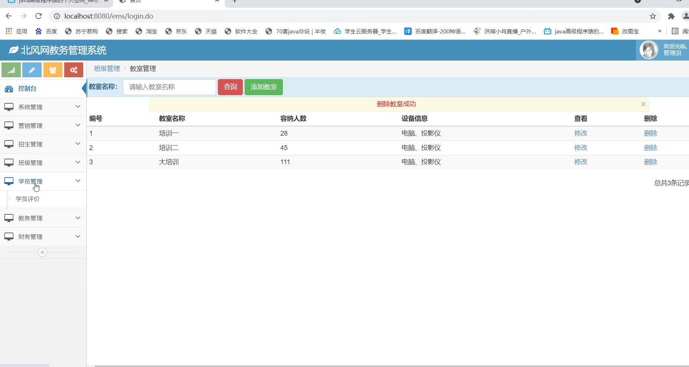
Task: Click the admin avatar picture
Action: click(649, 50)
